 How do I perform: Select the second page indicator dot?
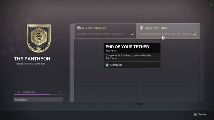139,104
